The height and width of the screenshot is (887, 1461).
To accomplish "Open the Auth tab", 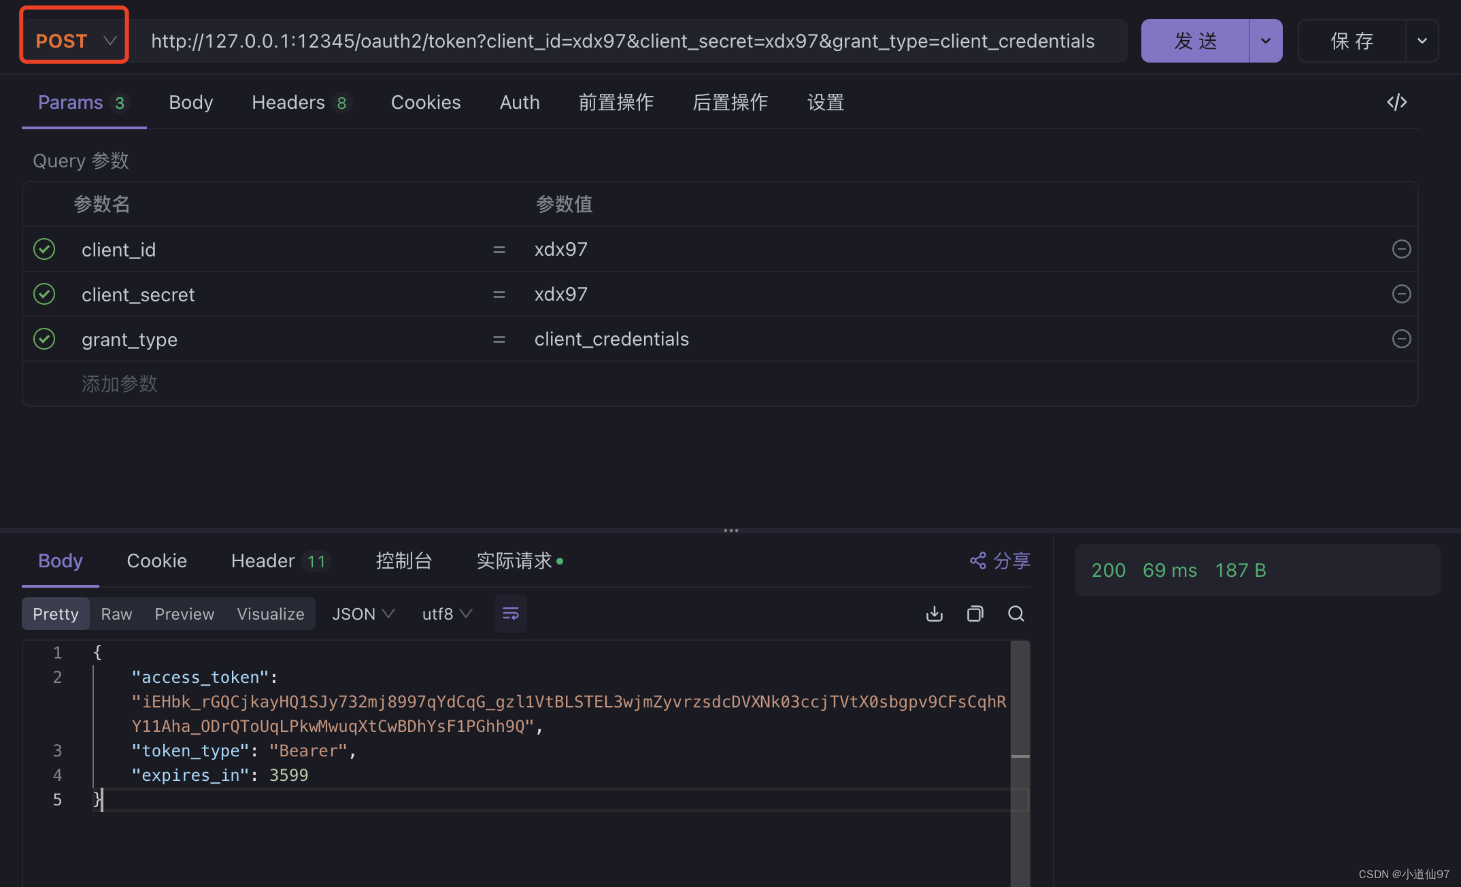I will tap(519, 102).
